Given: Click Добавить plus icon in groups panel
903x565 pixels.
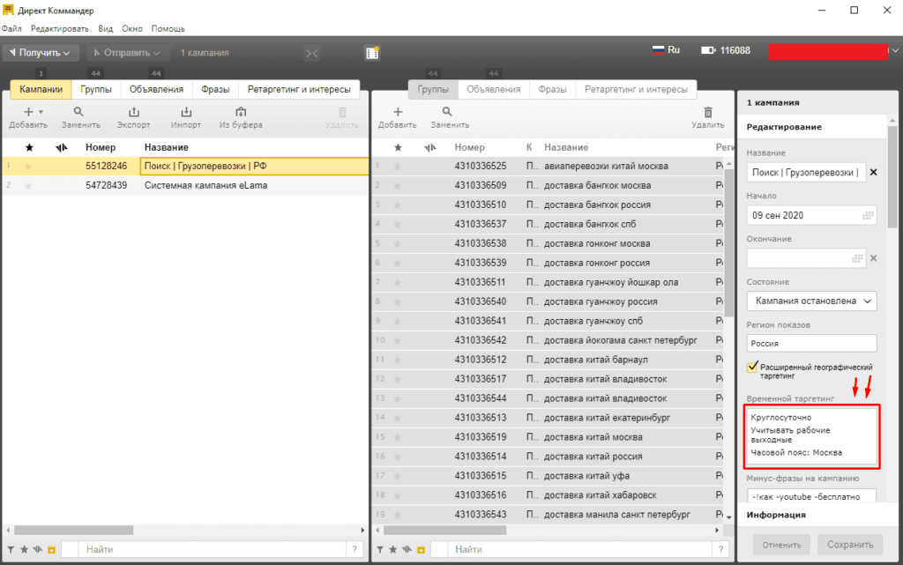Looking at the screenshot, I should 398,112.
